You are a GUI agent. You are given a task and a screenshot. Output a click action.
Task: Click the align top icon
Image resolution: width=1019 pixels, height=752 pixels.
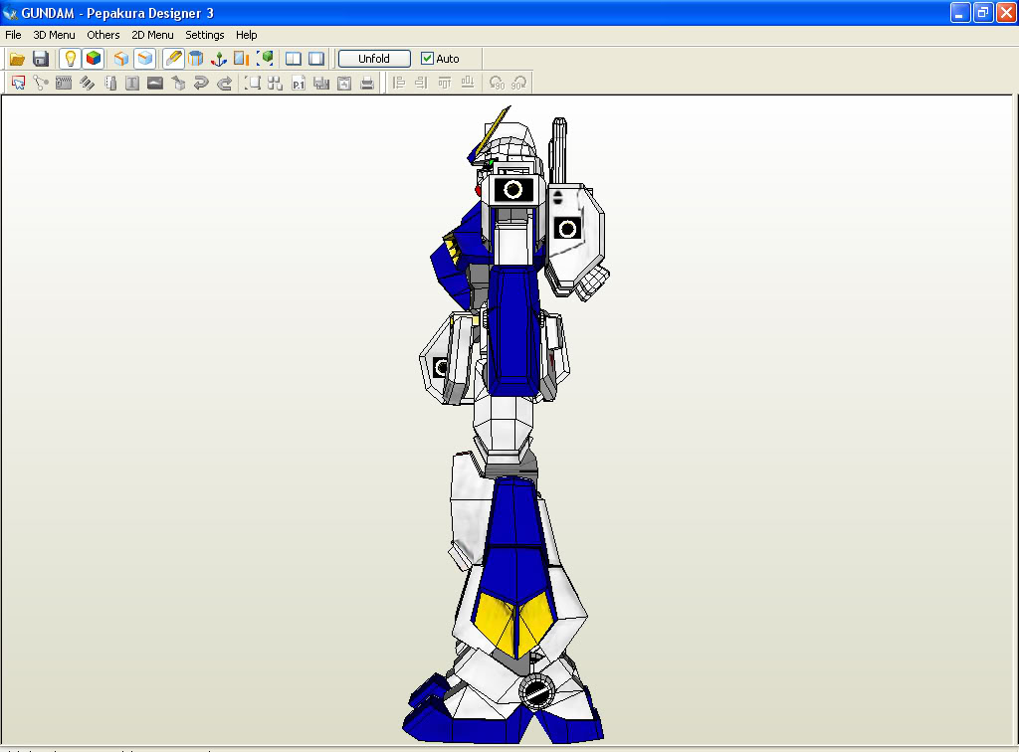(445, 84)
